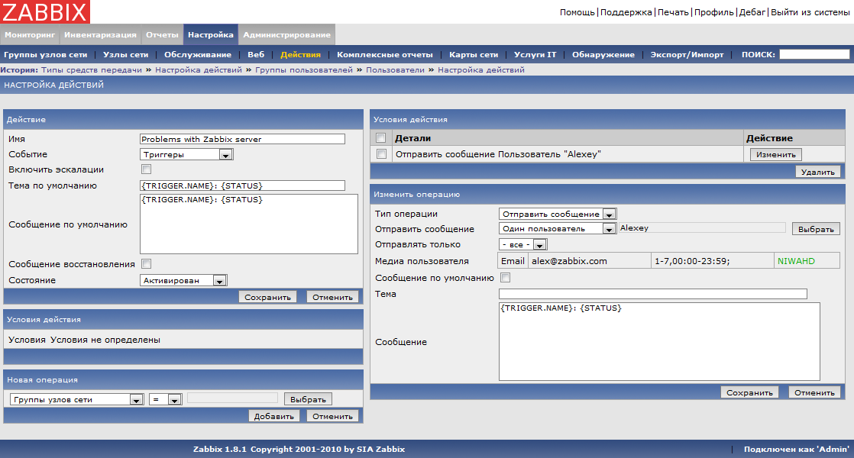Viewport: 854px width, 458px height.
Task: Click the Alexey user name field
Action: [x=702, y=228]
